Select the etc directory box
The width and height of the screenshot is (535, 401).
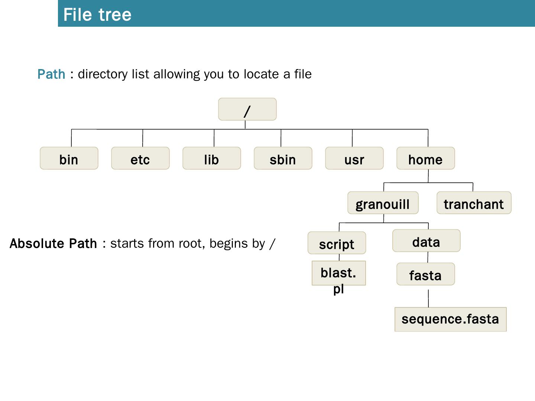[x=140, y=159]
